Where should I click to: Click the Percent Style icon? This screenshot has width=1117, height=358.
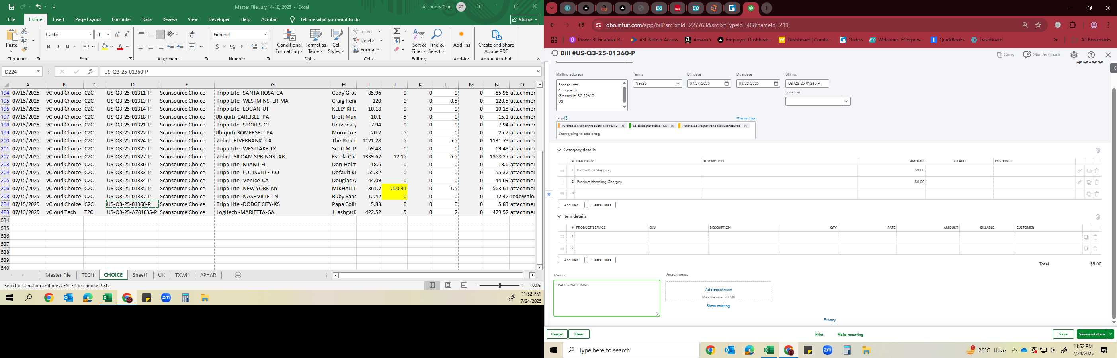232,47
